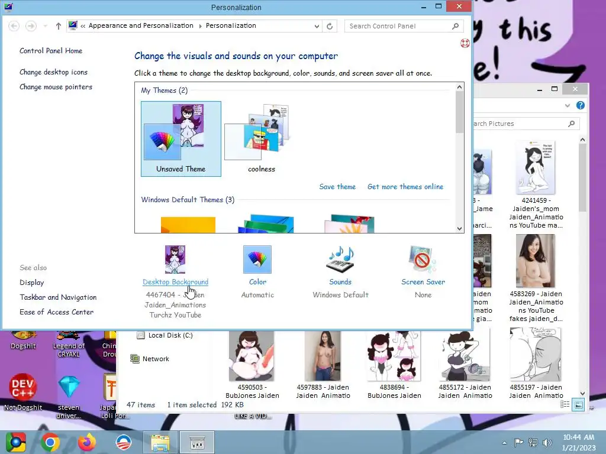Click the Sounds link text
Viewport: 606px width, 454px height.
[340, 282]
